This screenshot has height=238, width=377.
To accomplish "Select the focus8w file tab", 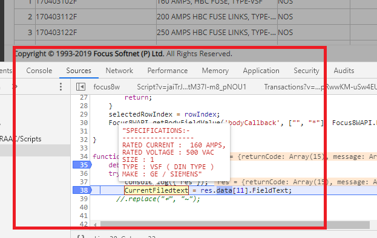I will click(x=107, y=87).
